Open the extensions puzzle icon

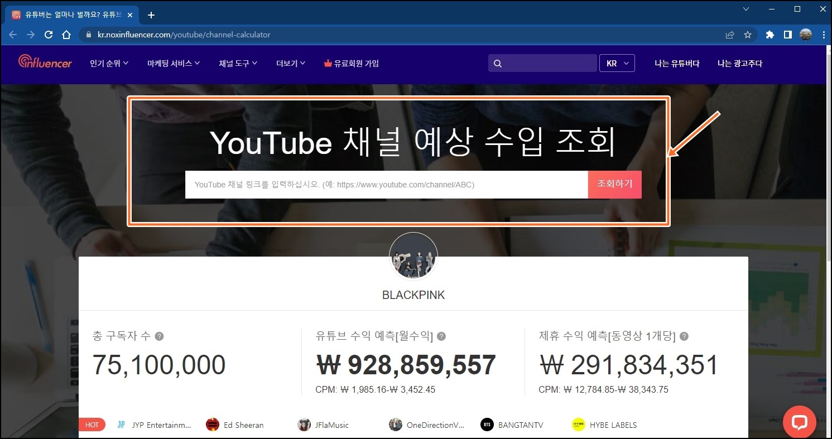point(770,35)
